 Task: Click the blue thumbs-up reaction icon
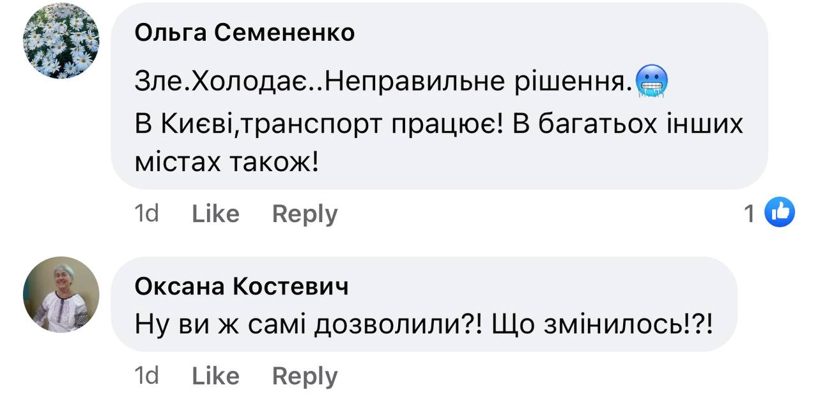click(x=780, y=213)
